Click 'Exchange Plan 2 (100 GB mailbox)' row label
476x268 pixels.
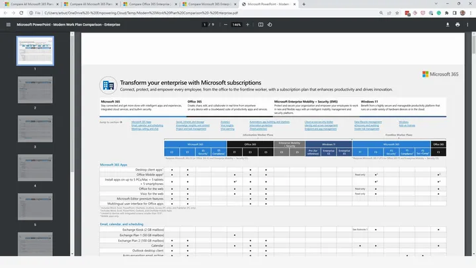[141, 240]
